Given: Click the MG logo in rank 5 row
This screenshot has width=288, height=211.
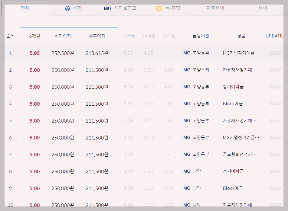Looking at the screenshot, I should click(x=187, y=120).
